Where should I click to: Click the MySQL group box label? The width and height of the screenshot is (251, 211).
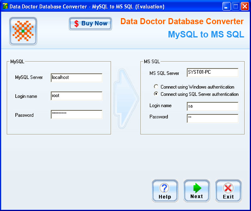[x=17, y=62]
